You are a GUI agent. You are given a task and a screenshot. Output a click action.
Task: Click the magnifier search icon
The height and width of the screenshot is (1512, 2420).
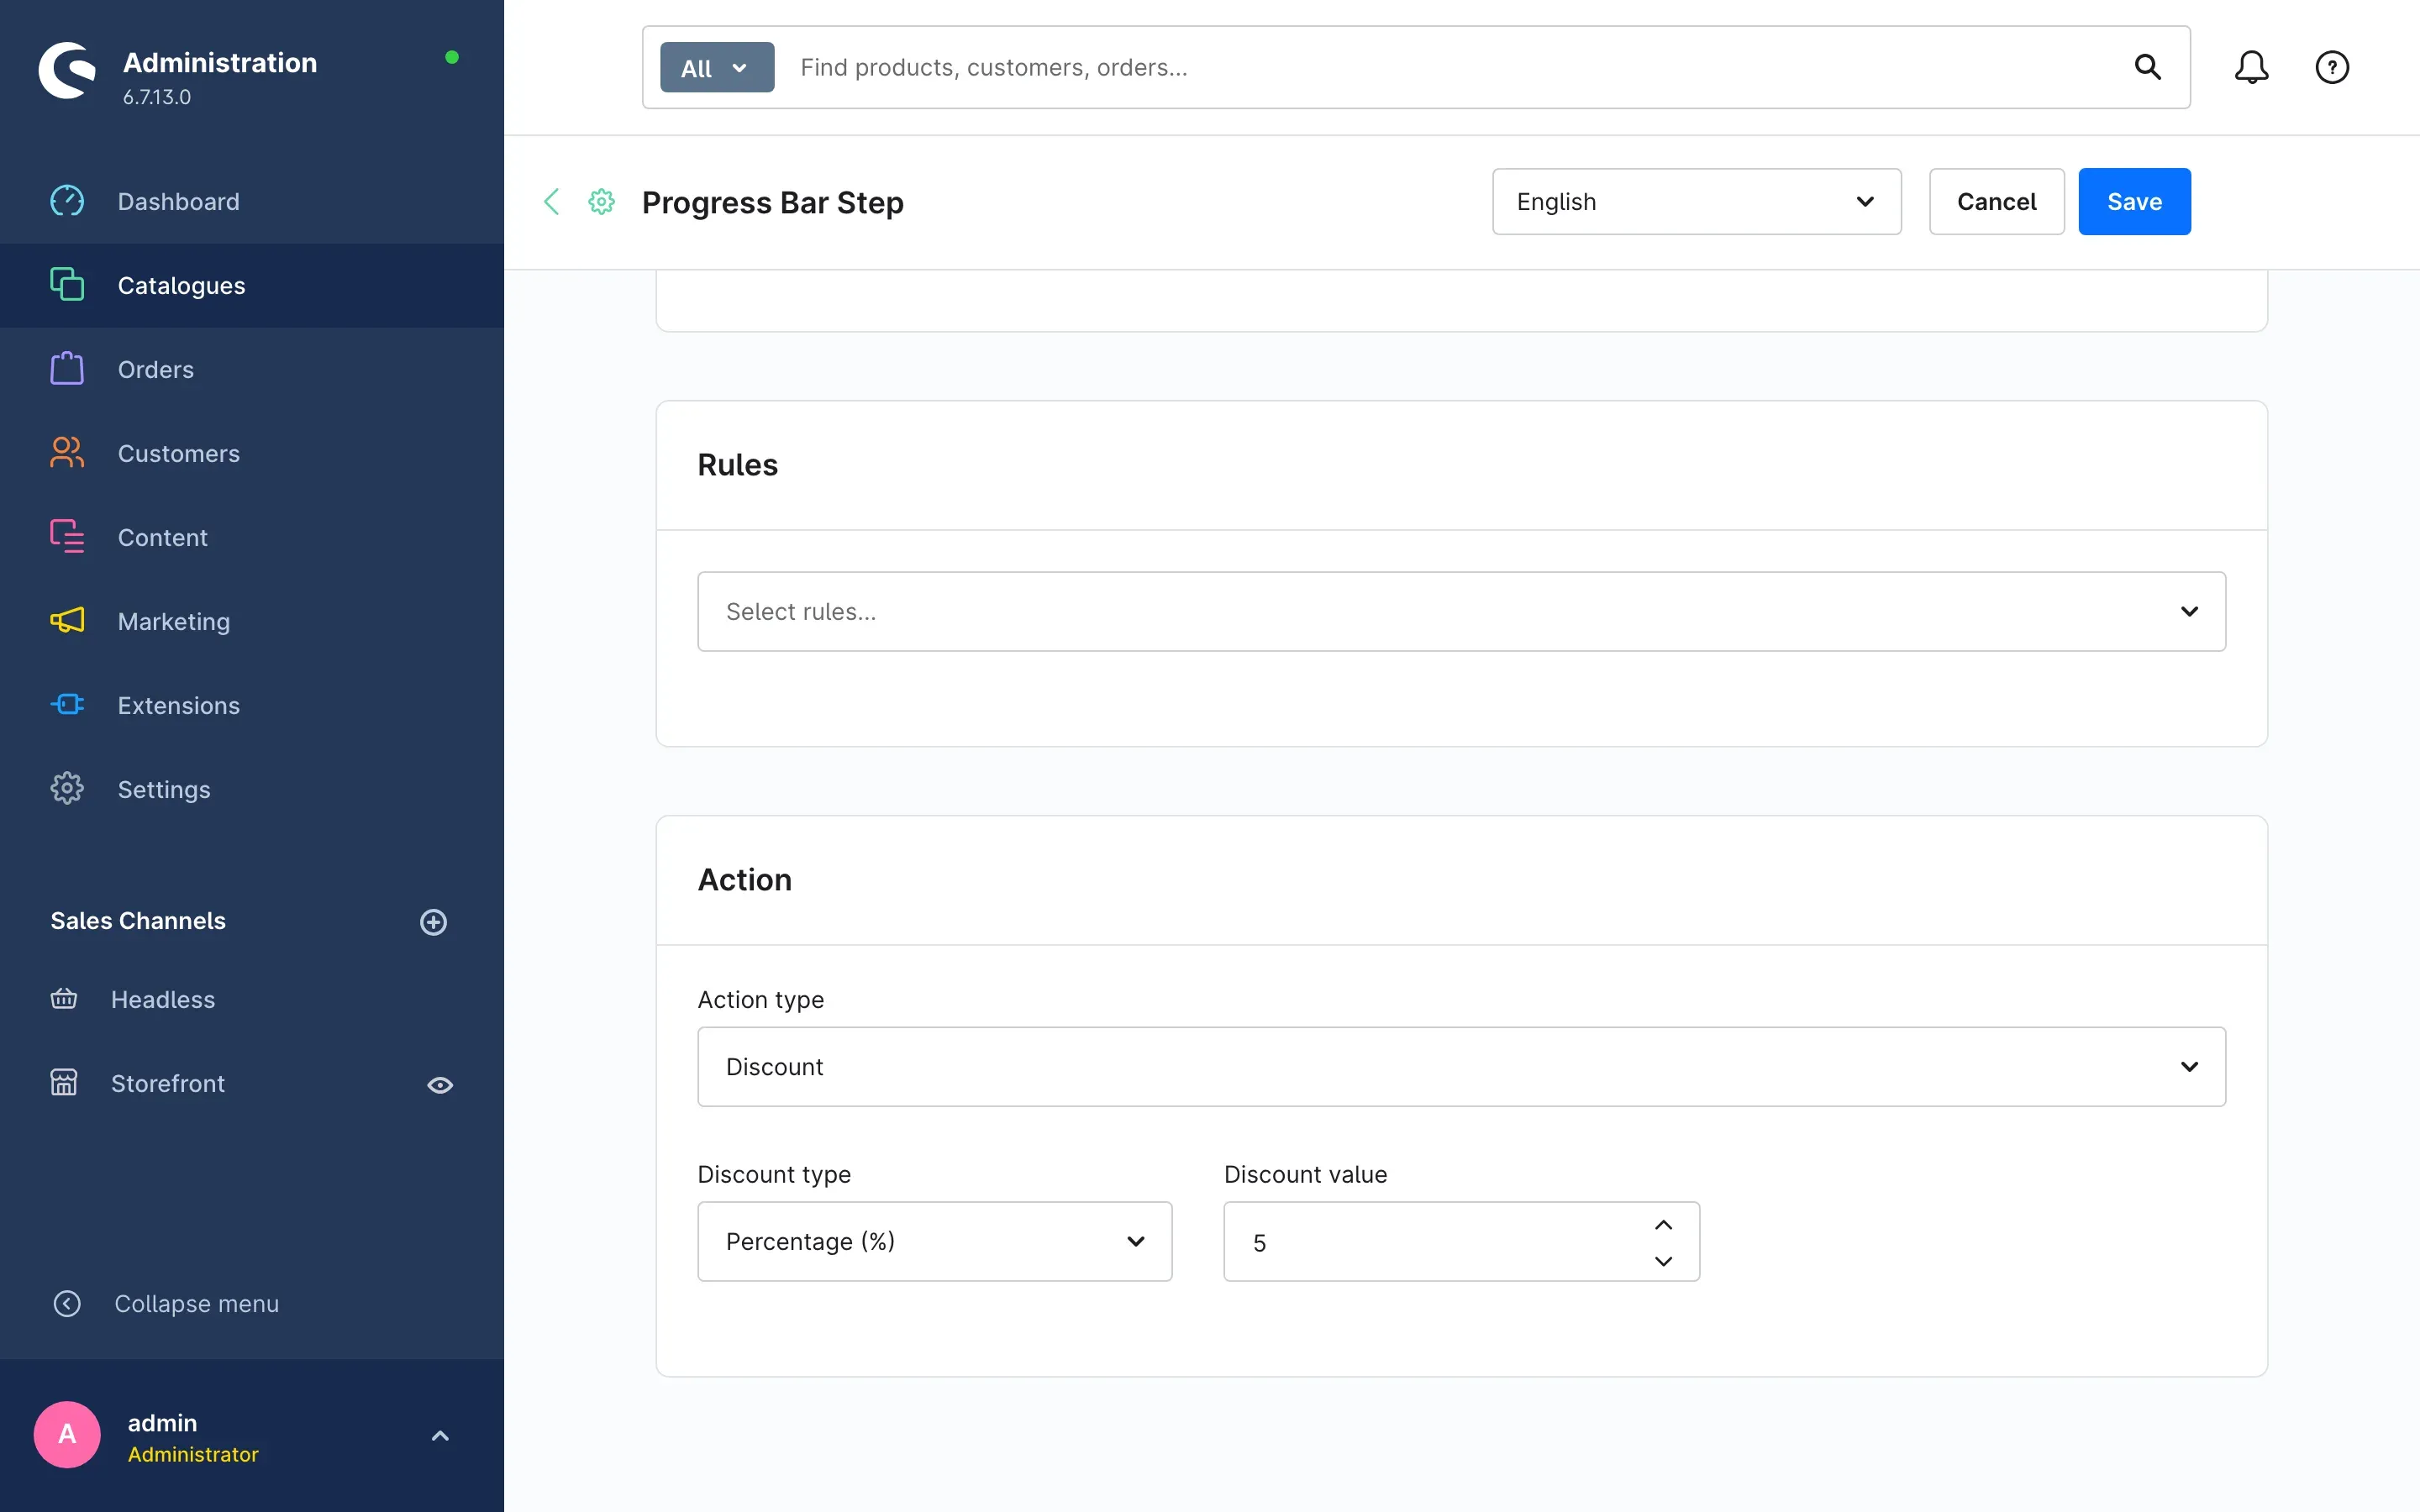click(x=2148, y=67)
